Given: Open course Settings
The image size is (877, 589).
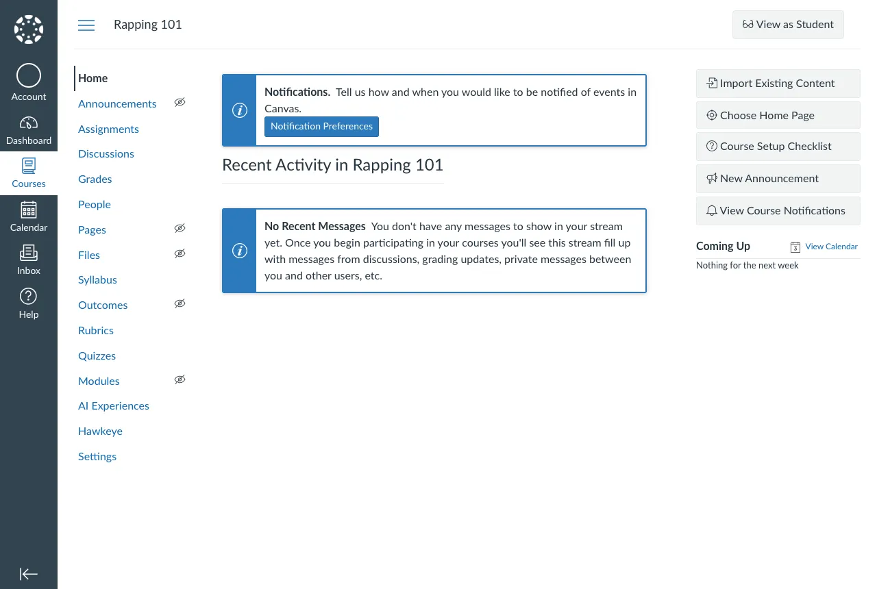Looking at the screenshot, I should click(97, 456).
